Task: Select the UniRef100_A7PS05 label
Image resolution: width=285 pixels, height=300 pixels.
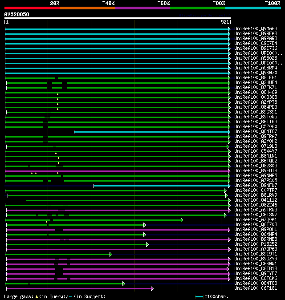Action: tap(256, 181)
